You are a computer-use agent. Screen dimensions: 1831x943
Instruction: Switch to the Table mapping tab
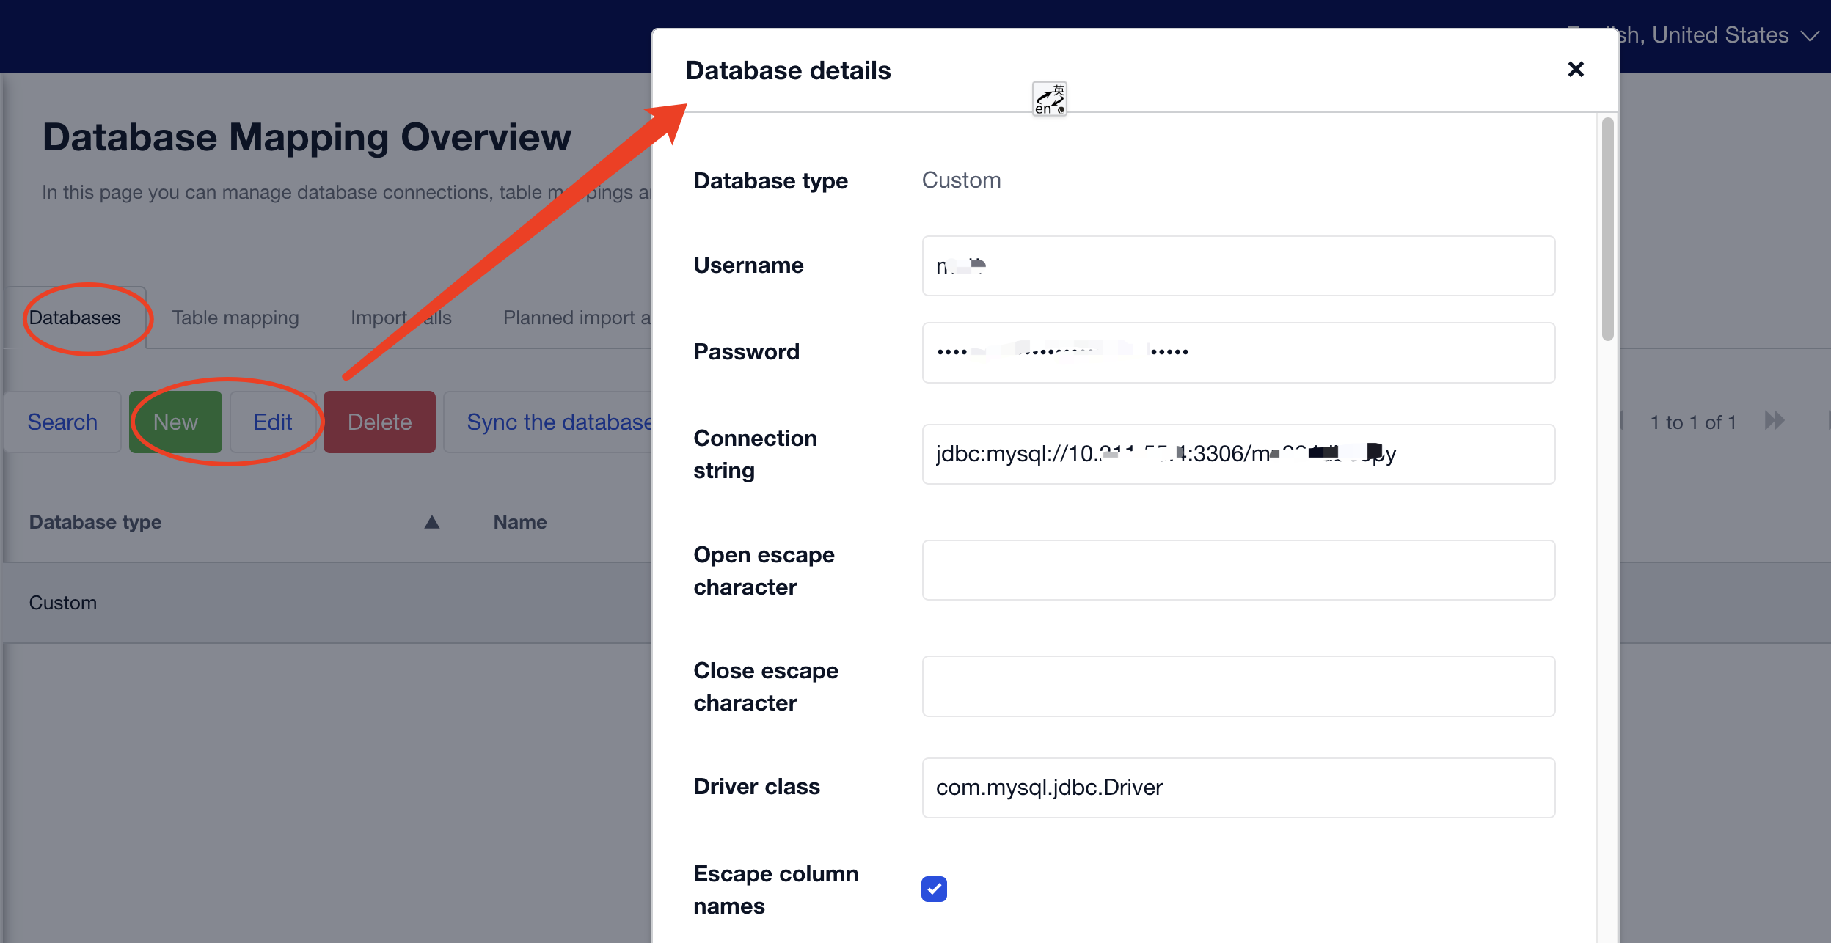coord(235,316)
